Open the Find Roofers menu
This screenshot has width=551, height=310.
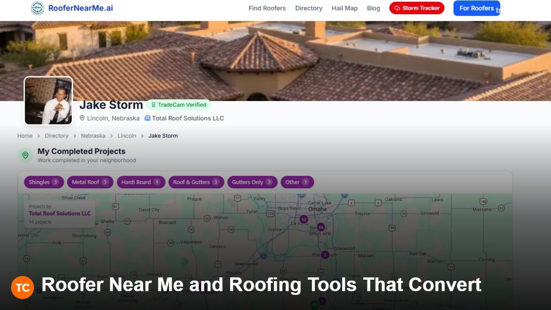[x=267, y=8]
